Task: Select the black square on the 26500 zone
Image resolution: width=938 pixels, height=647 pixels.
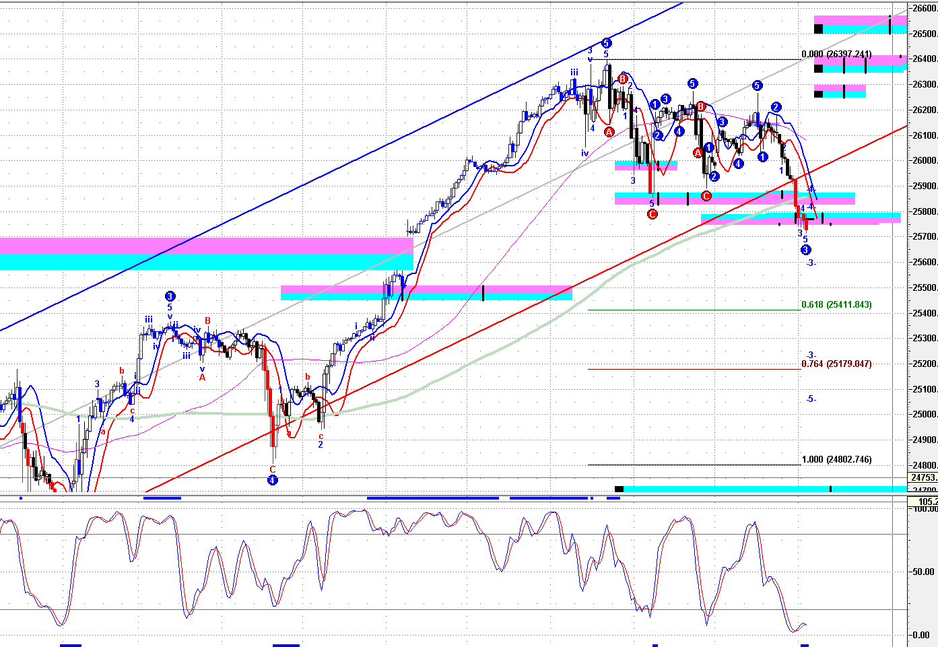Action: pyautogui.click(x=818, y=29)
